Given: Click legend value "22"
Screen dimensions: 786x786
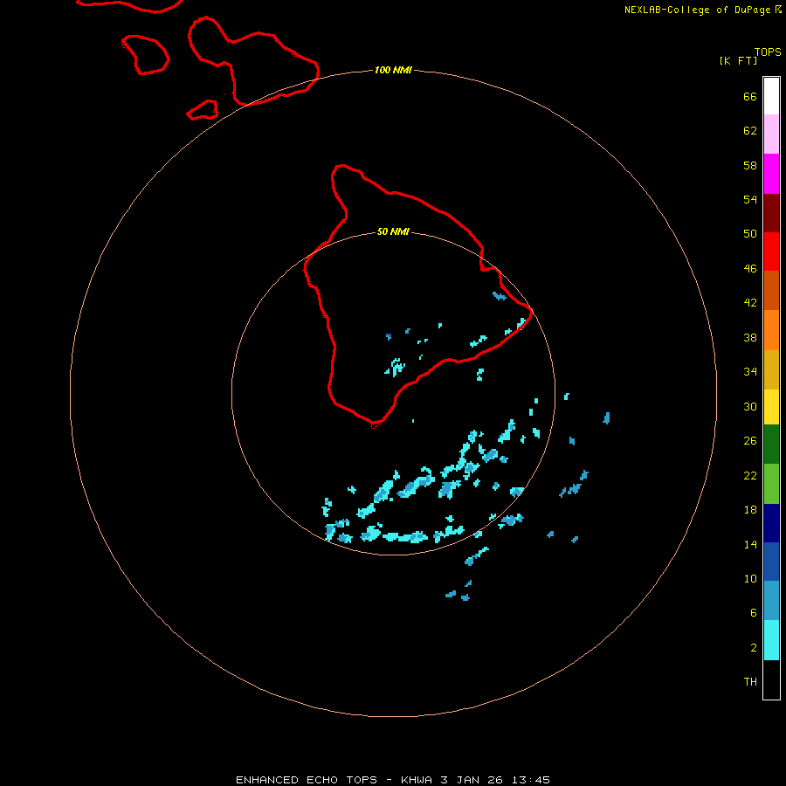Looking at the screenshot, I should (x=750, y=475).
